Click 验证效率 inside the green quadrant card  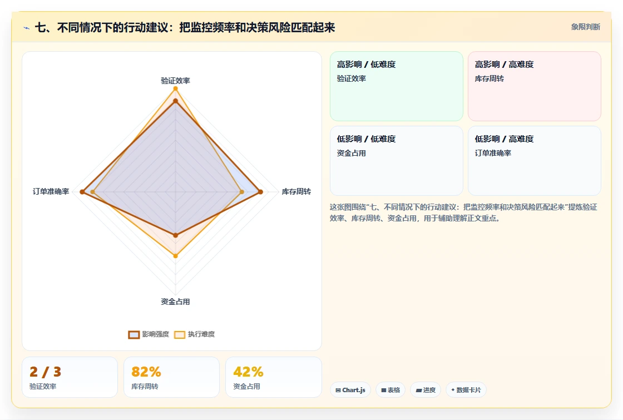352,78
